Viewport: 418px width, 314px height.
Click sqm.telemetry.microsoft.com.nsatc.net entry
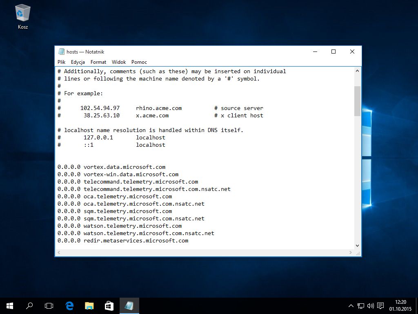tap(131, 218)
